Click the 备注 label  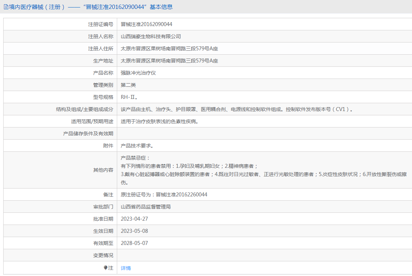(x=108, y=195)
